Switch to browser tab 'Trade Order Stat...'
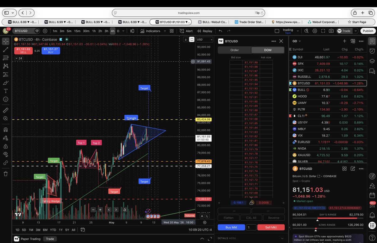The width and height of the screenshot is (377, 243). tap(249, 22)
